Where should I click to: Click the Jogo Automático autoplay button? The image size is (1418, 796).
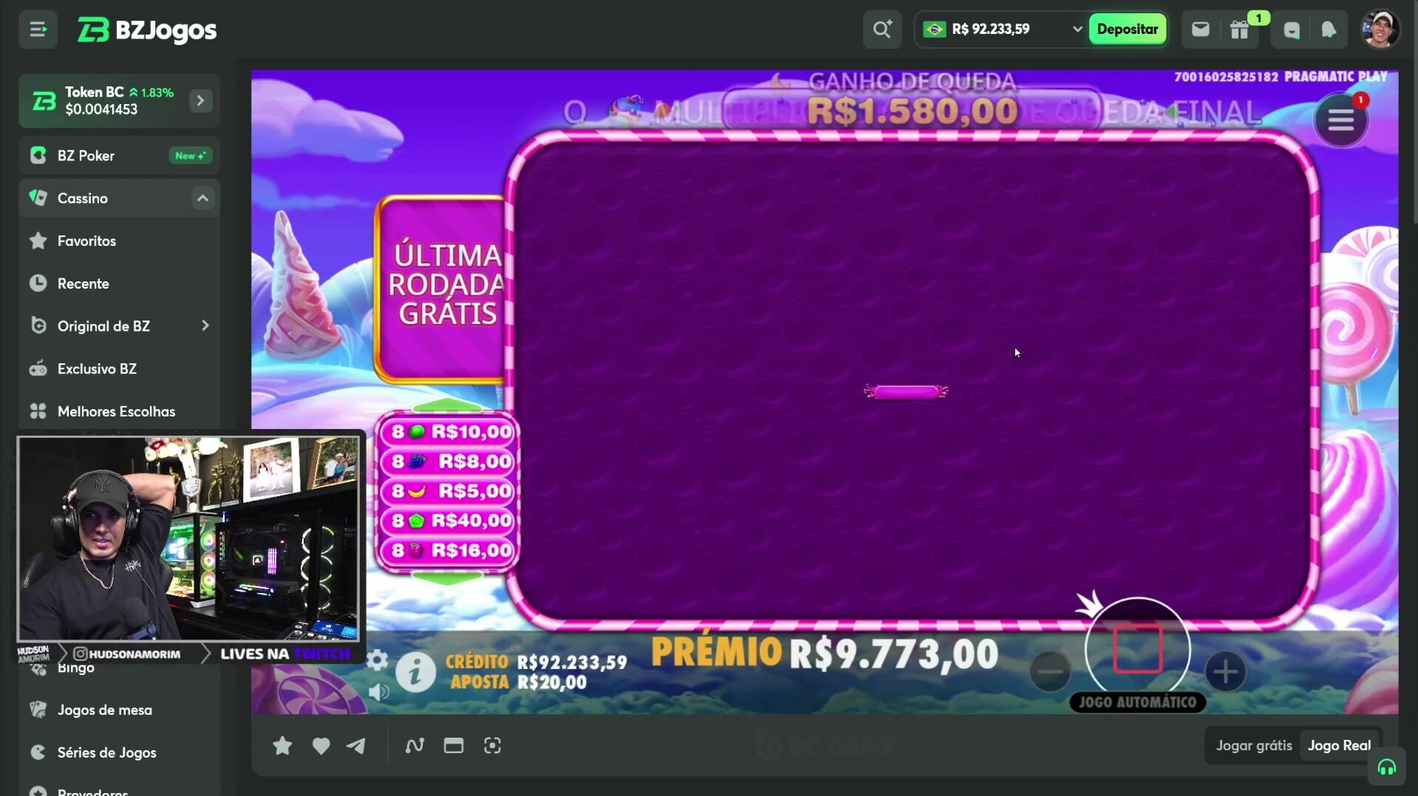pos(1137,702)
